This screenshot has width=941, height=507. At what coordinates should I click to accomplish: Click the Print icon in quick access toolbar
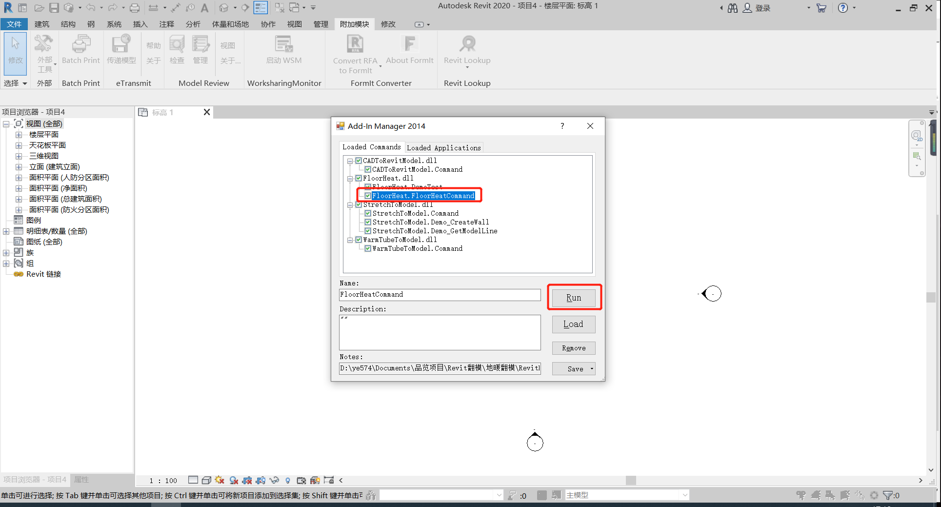pyautogui.click(x=135, y=8)
